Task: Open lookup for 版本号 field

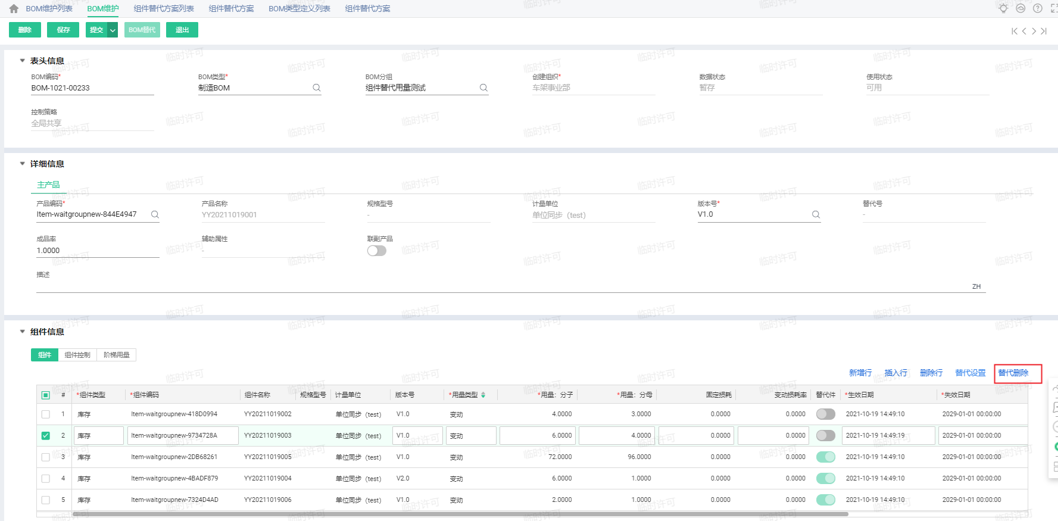Action: [x=816, y=214]
